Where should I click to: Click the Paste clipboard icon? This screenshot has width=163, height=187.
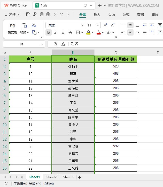24,25
